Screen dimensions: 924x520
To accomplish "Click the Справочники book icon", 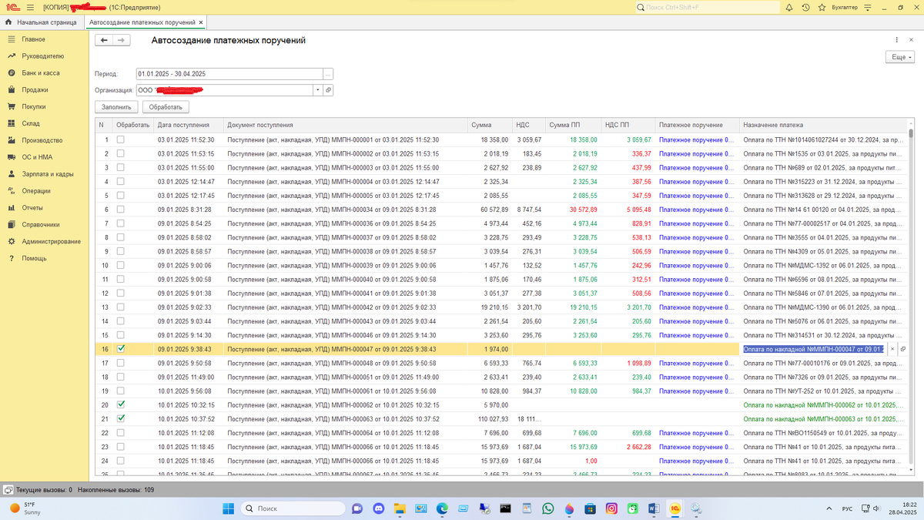I will pos(12,225).
